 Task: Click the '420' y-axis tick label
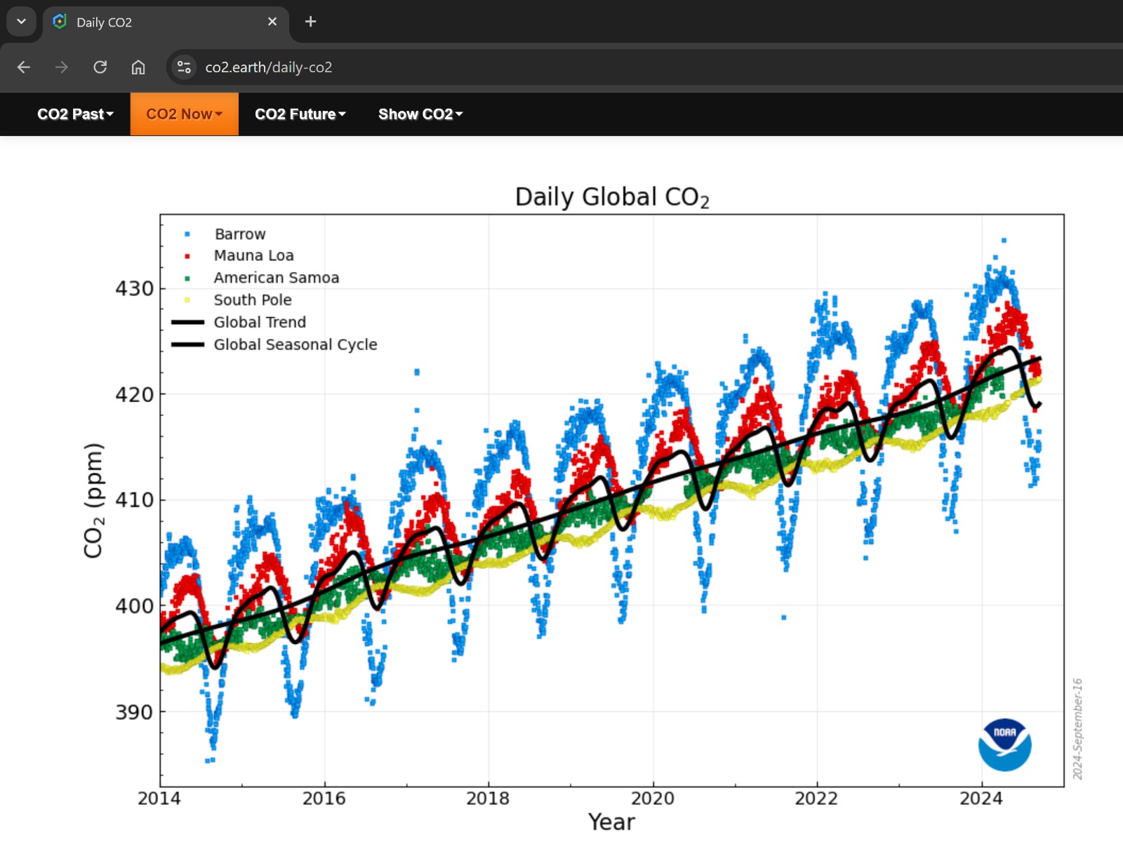134,395
